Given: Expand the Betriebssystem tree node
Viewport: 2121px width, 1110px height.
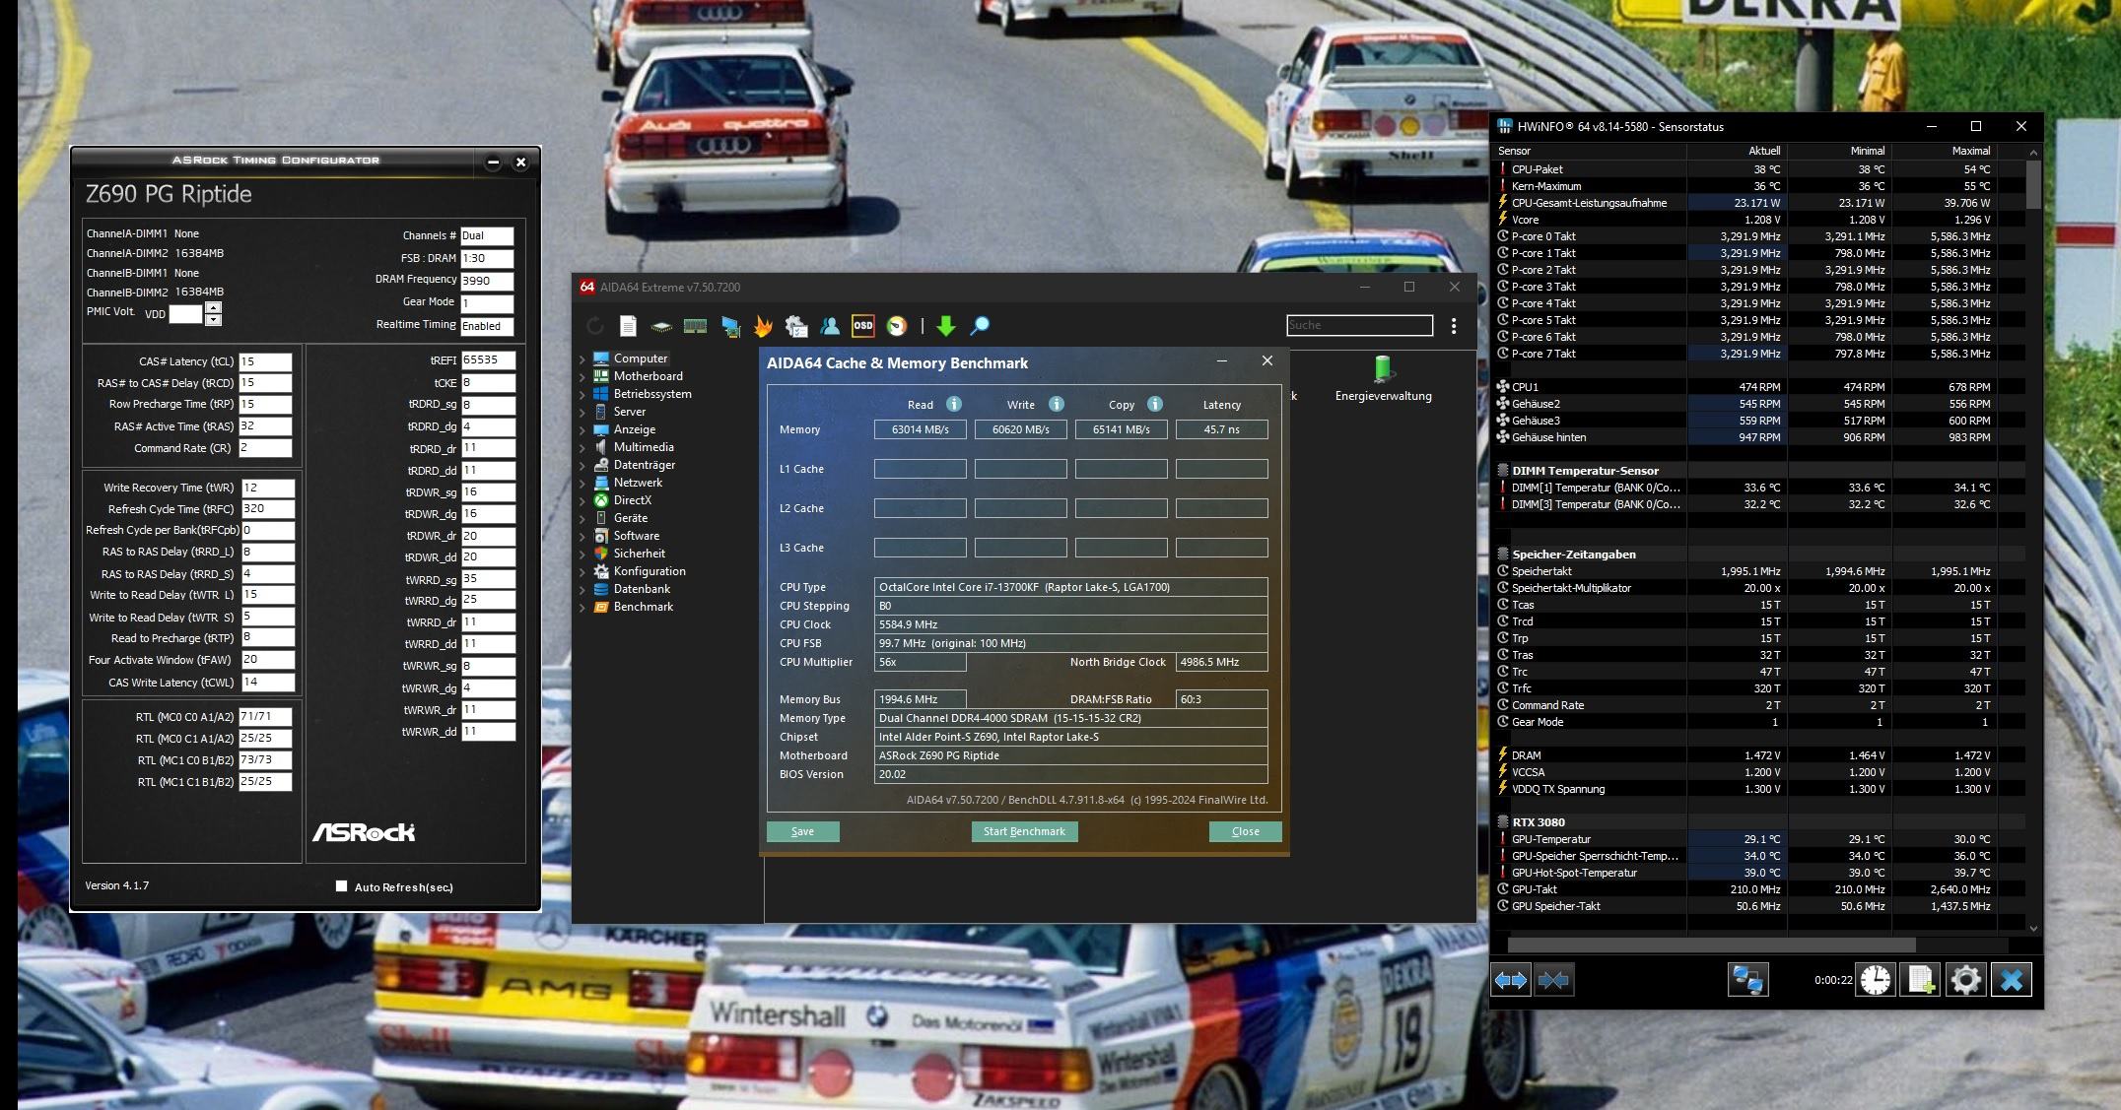Looking at the screenshot, I should tap(582, 395).
